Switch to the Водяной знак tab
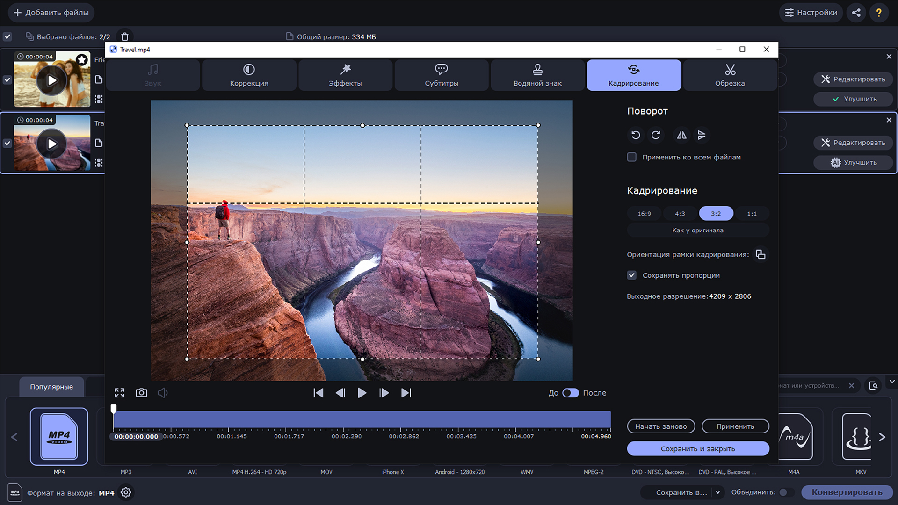Image resolution: width=898 pixels, height=505 pixels. [538, 75]
